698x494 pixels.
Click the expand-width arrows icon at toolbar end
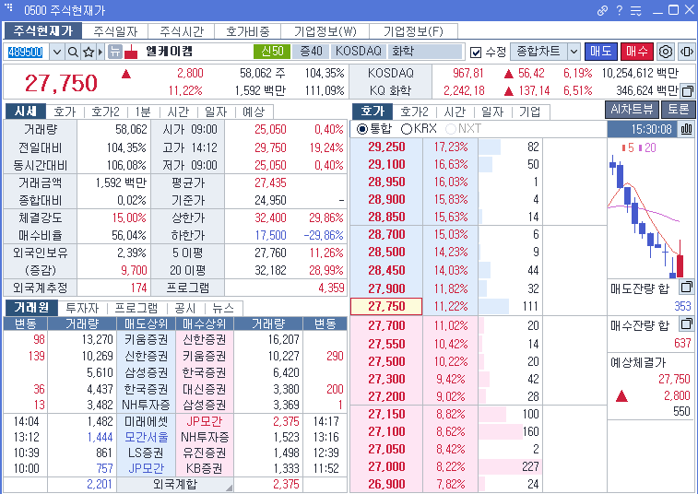686,52
